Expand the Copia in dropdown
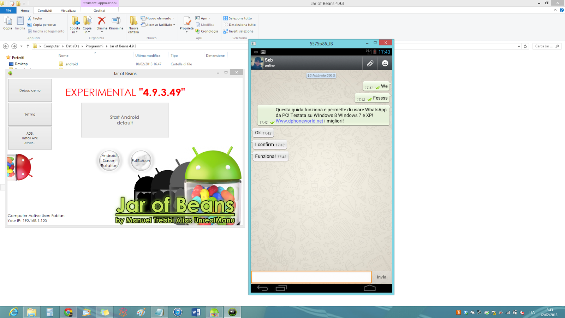This screenshot has height=318, width=565. (87, 30)
